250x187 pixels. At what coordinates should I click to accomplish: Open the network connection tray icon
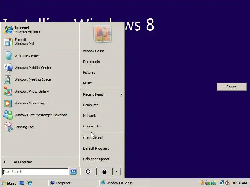click(x=222, y=183)
